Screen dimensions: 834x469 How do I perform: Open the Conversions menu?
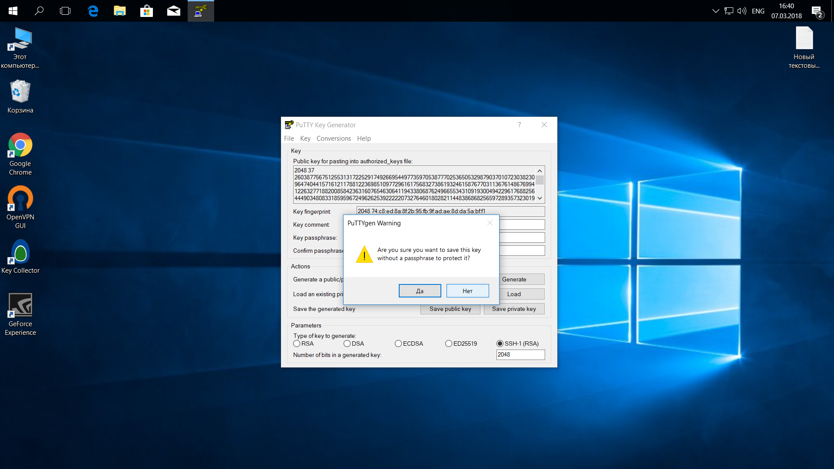[334, 139]
